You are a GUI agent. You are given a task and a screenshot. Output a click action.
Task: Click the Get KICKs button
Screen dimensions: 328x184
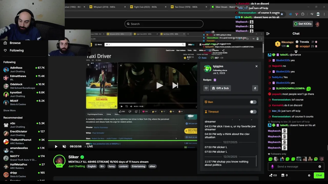click(303, 24)
